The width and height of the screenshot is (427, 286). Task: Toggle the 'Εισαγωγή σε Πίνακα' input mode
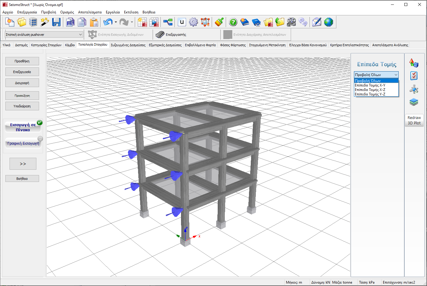tap(23, 127)
